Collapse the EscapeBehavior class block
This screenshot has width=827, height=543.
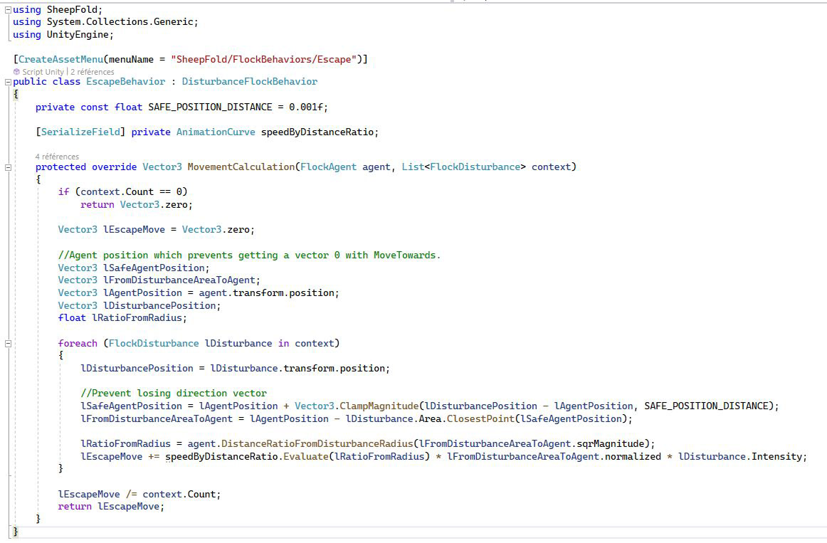8,82
